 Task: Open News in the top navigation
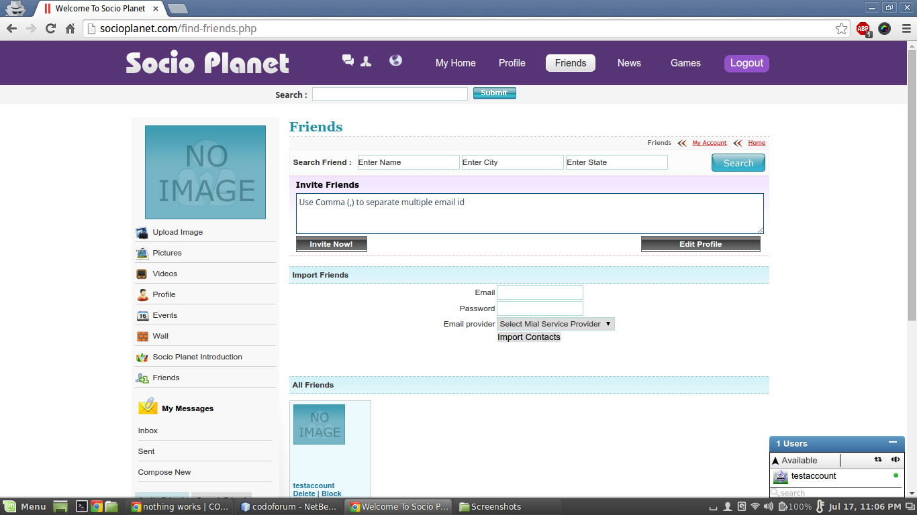[x=629, y=63]
